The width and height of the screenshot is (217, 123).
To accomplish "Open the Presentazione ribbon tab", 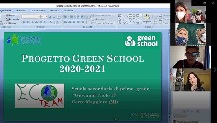I will [38, 10].
